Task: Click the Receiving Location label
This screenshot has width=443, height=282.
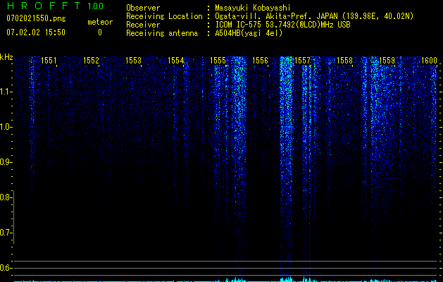Action: pos(164,16)
